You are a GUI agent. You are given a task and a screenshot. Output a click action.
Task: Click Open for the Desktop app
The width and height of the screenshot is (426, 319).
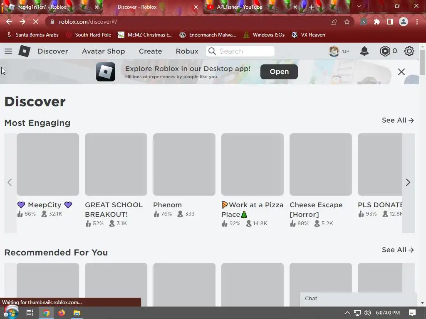click(279, 71)
